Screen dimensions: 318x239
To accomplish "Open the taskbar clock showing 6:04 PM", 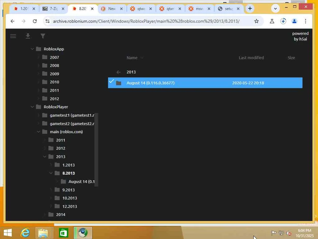I will [304, 233].
